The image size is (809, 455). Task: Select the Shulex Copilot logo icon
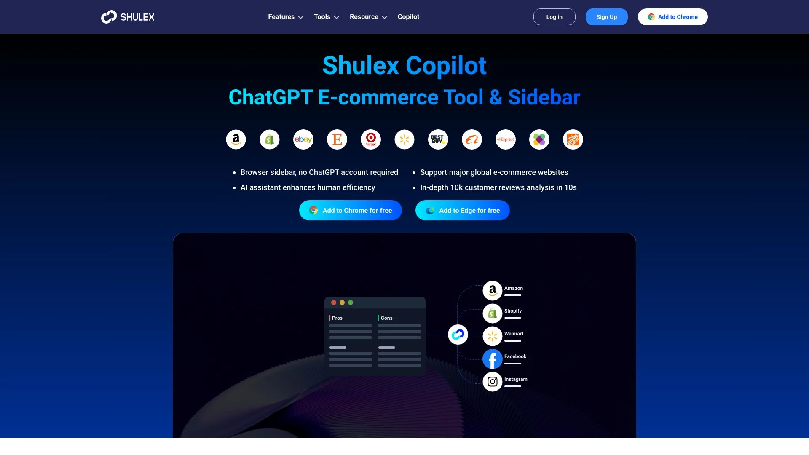click(109, 17)
